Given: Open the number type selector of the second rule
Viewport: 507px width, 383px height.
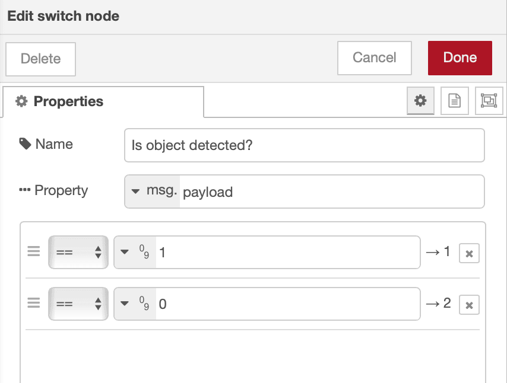Looking at the screenshot, I should pos(135,303).
